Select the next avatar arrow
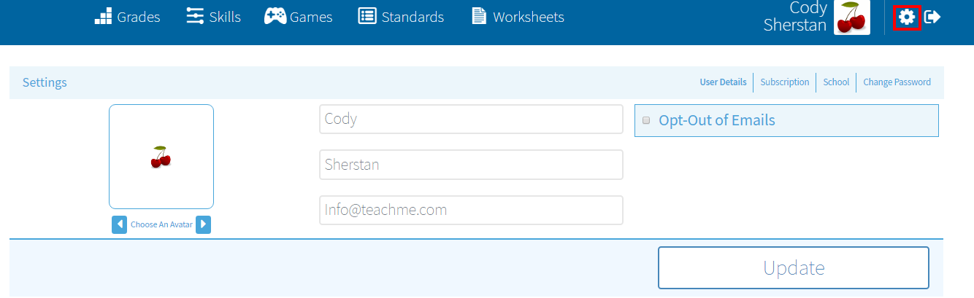Screen dimensions: 974x298 coord(204,224)
